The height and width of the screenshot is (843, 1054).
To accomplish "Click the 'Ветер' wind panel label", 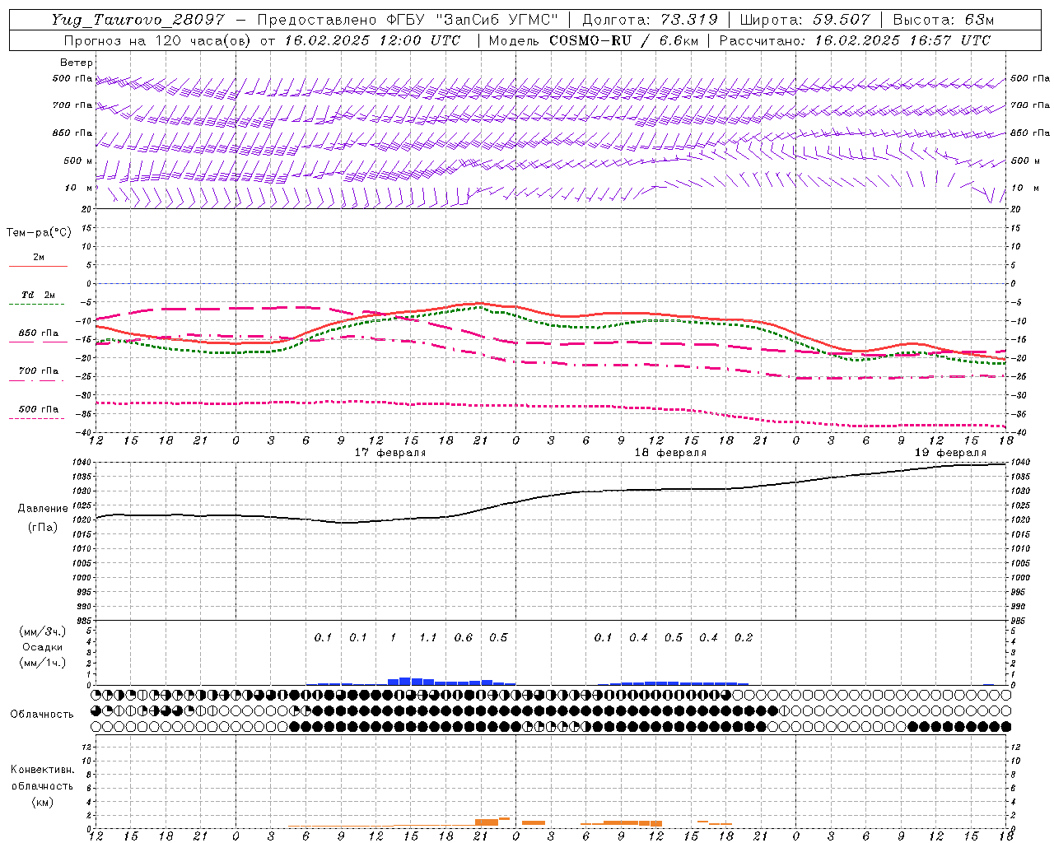I will tap(77, 63).
